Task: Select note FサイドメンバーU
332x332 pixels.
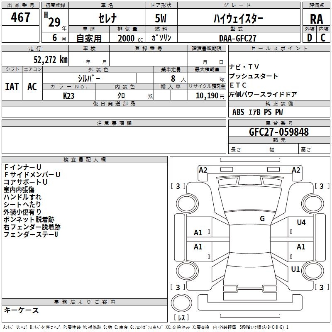Action: pos(32,175)
